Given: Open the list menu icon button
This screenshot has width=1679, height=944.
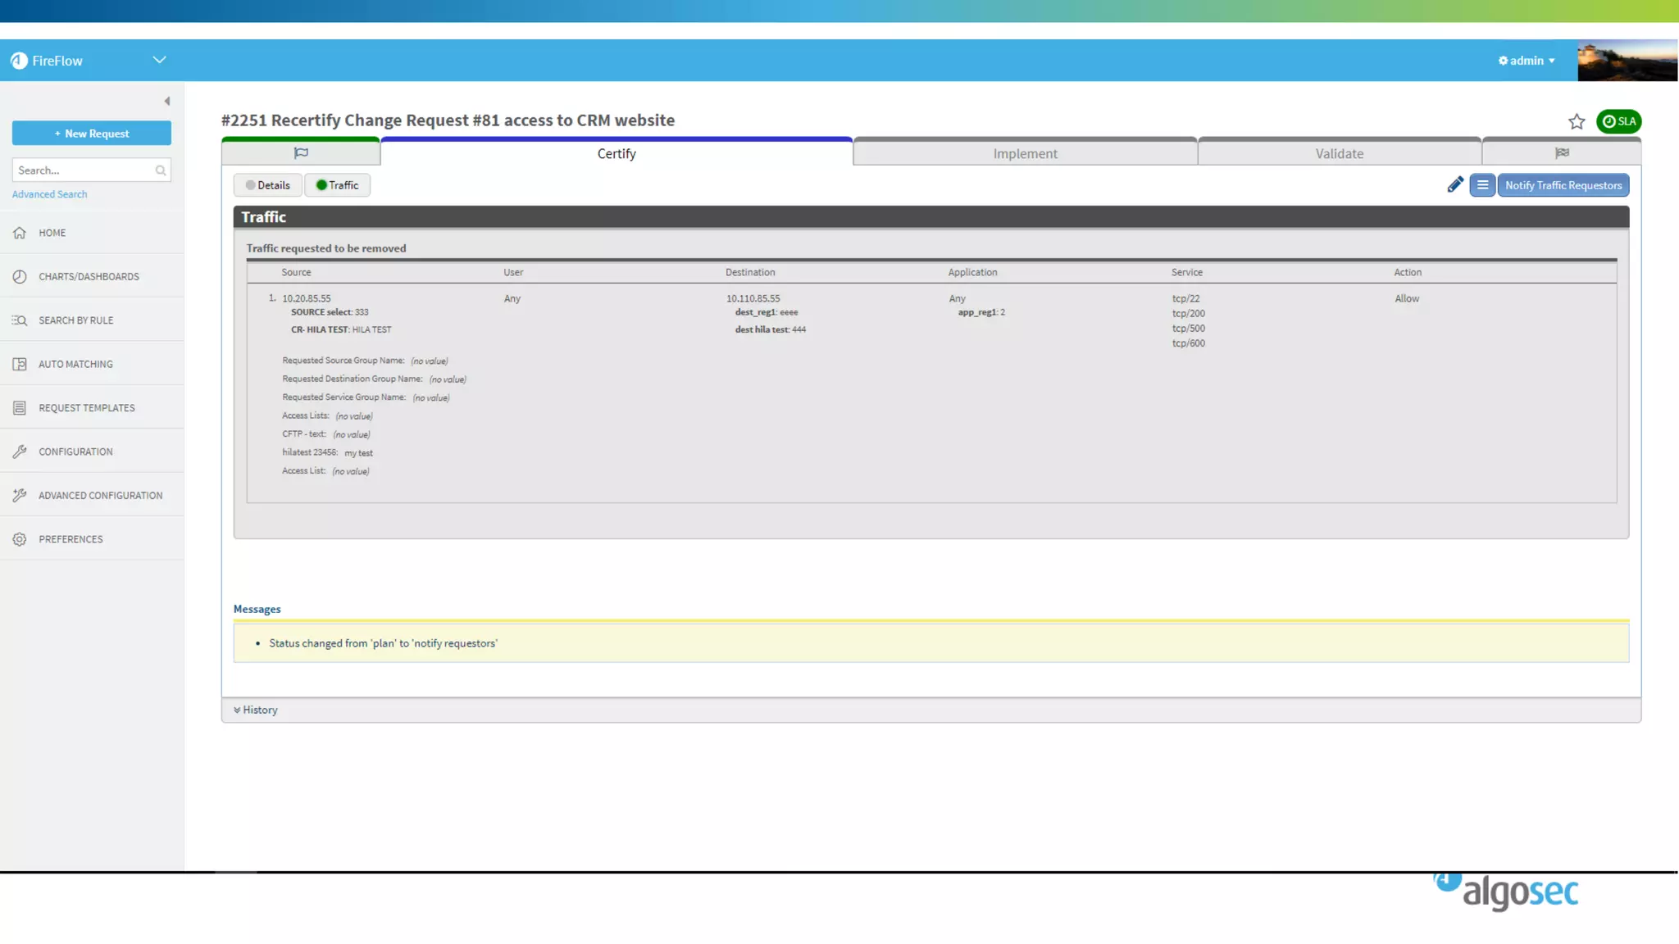Looking at the screenshot, I should click(x=1482, y=185).
